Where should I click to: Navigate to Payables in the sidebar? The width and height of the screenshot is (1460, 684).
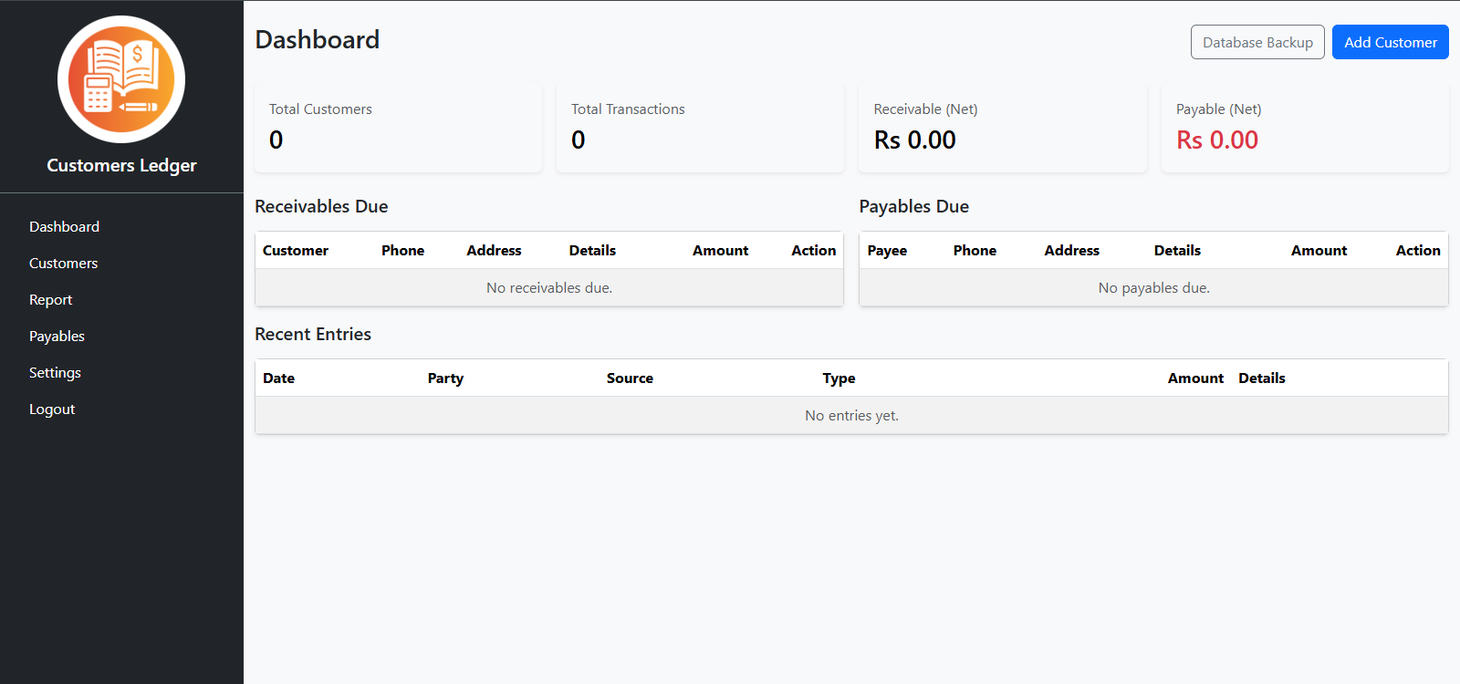(57, 336)
